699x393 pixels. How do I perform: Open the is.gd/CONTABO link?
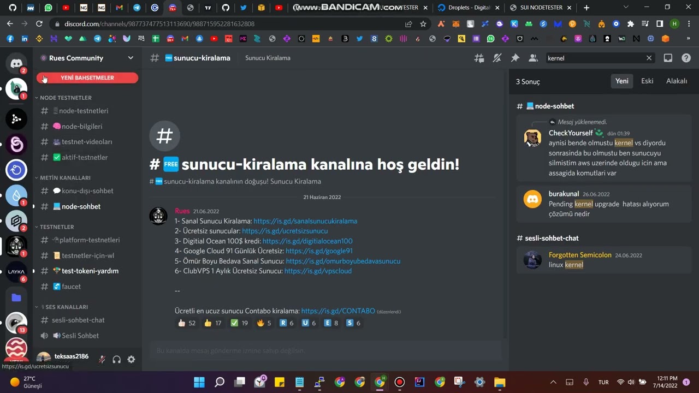[338, 311]
